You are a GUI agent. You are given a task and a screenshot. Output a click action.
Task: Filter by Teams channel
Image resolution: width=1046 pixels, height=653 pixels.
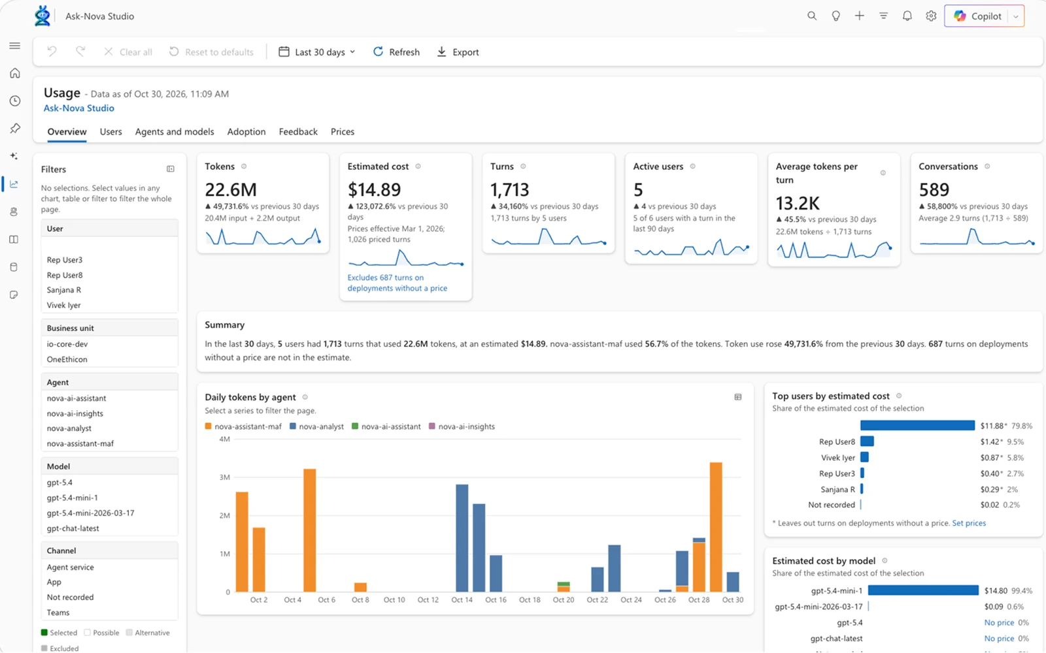109,613
